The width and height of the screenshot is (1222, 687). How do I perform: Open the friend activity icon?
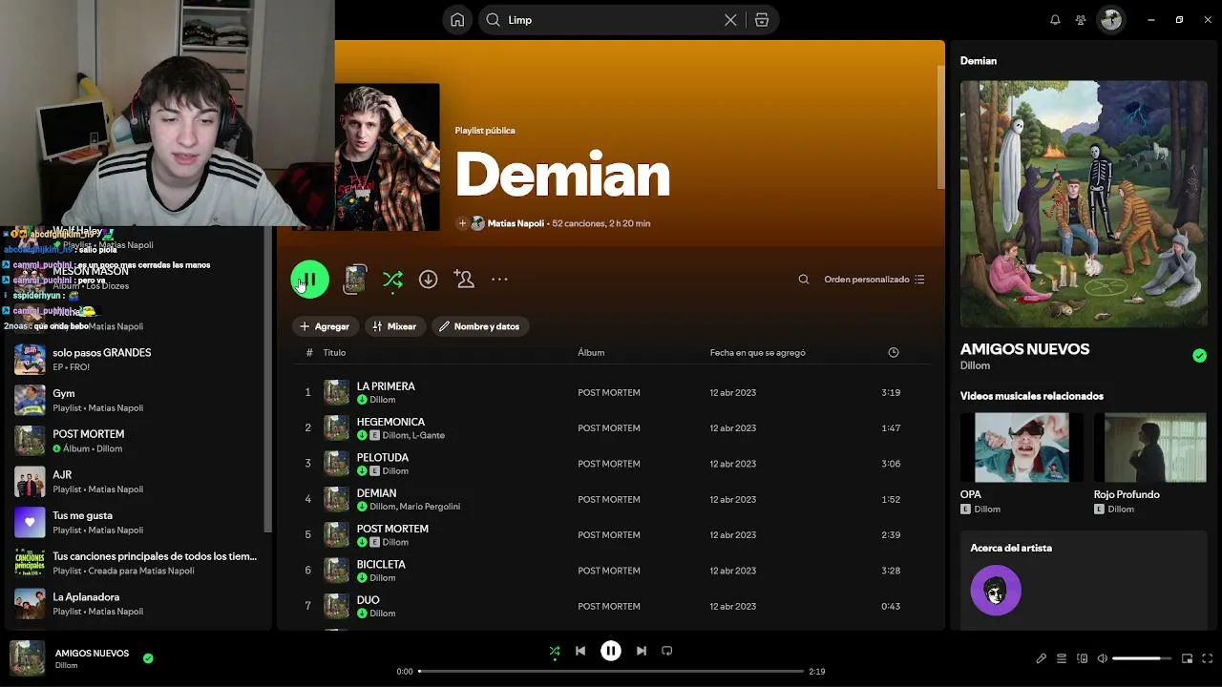click(x=1081, y=20)
